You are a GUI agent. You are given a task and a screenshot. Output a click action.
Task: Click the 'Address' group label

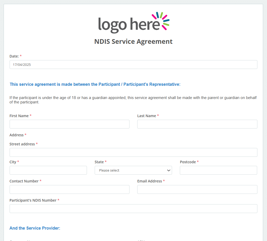(x=16, y=135)
